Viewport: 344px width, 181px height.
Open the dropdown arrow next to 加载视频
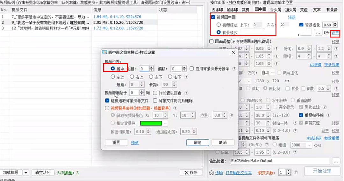pyautogui.click(x=26, y=173)
